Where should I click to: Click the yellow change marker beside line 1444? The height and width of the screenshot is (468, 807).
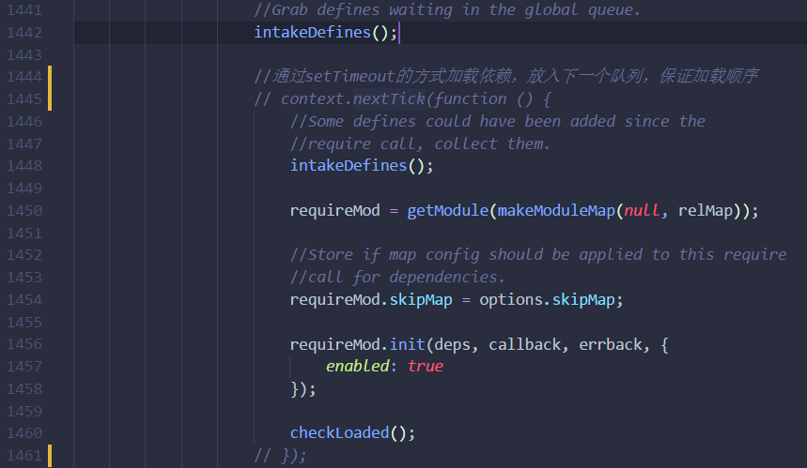pos(50,88)
